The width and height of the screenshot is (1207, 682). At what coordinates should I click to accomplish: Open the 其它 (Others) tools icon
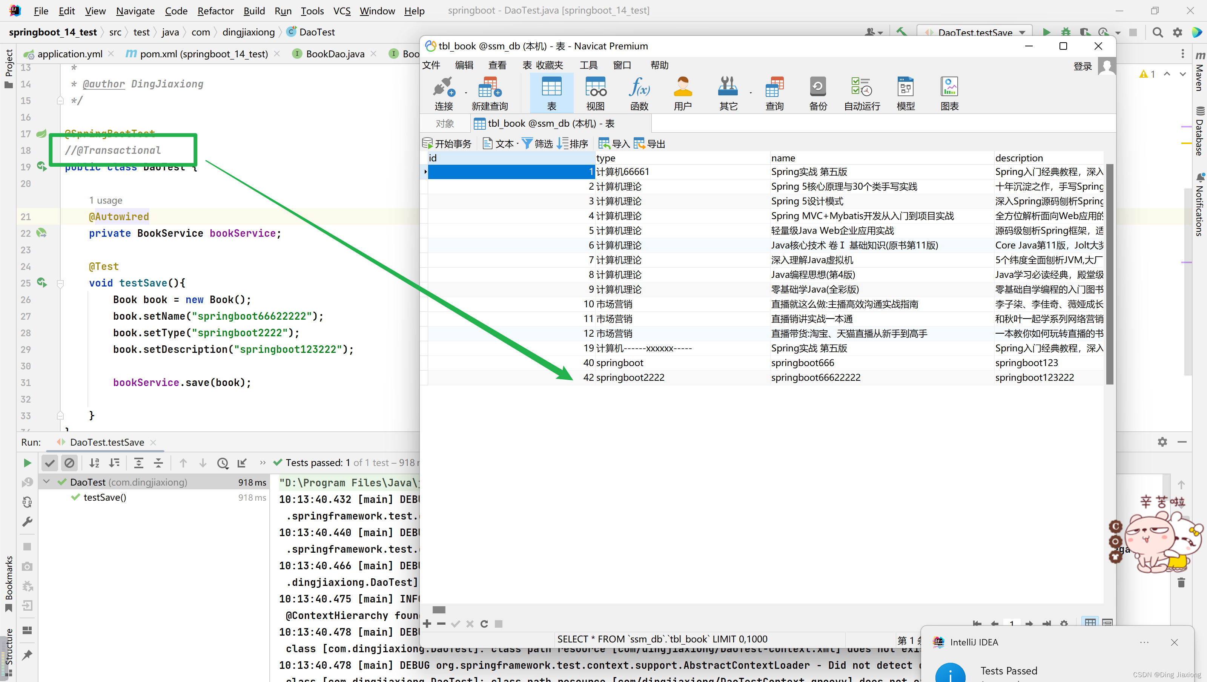coord(728,93)
